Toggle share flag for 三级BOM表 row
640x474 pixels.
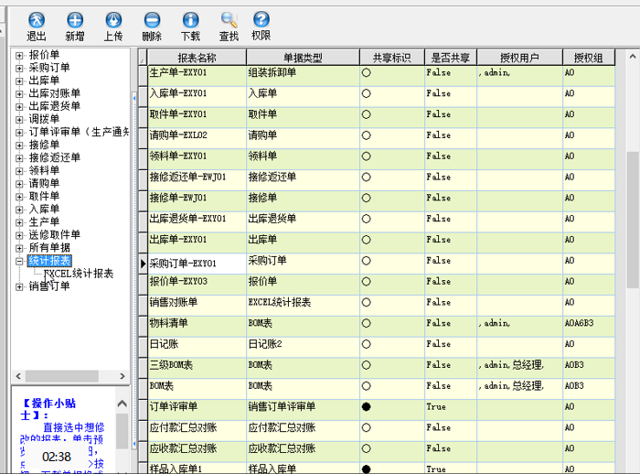(x=366, y=365)
